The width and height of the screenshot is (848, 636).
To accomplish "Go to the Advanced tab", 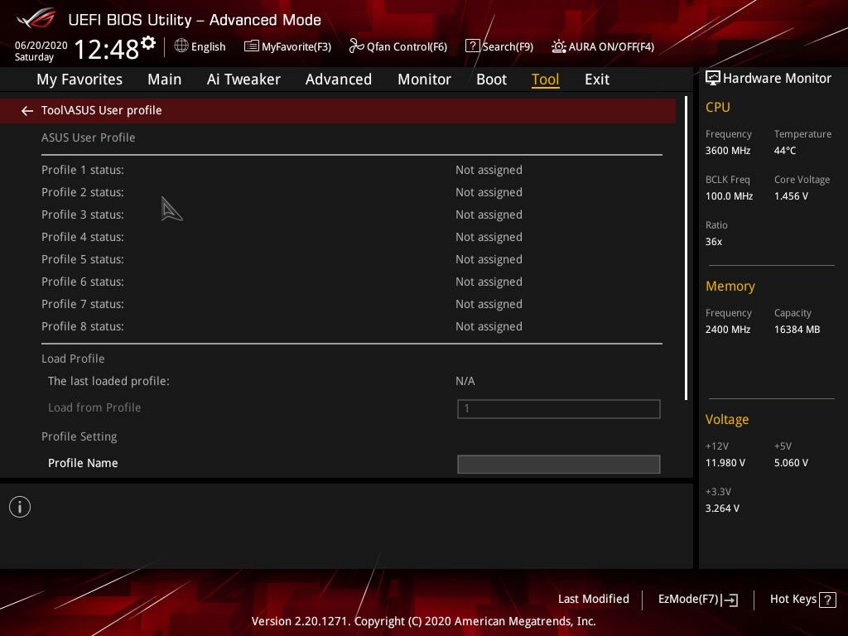I will [339, 79].
